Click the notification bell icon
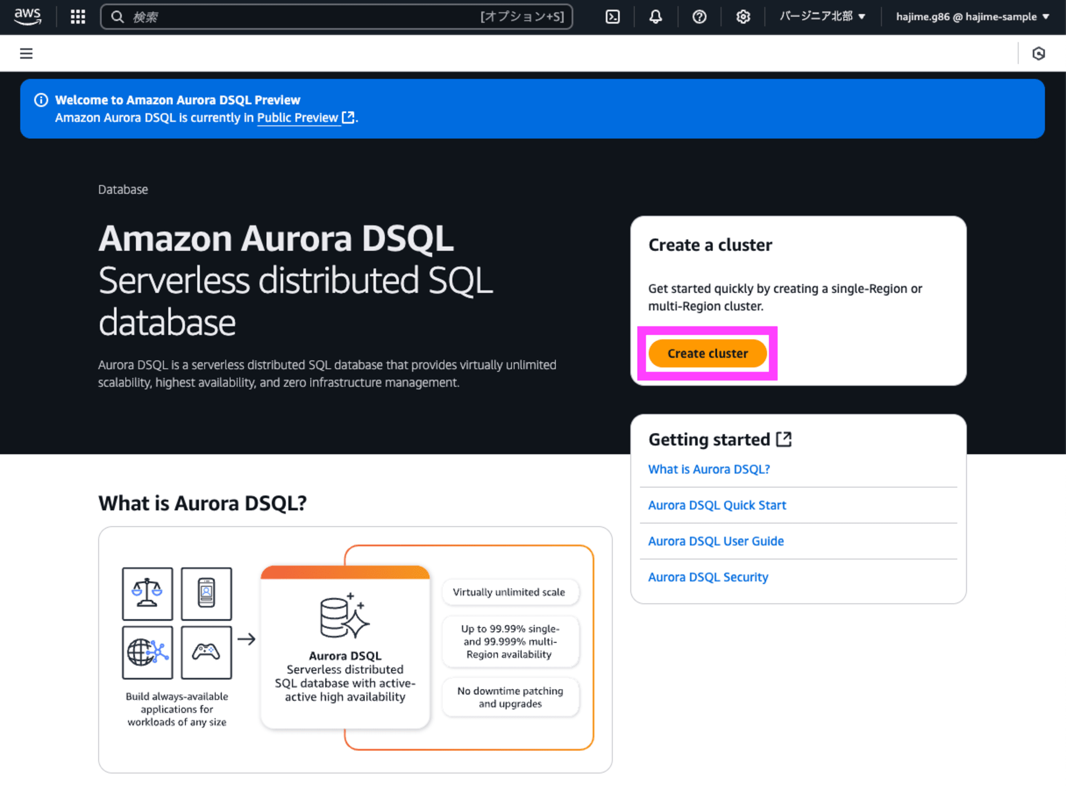 click(x=656, y=17)
